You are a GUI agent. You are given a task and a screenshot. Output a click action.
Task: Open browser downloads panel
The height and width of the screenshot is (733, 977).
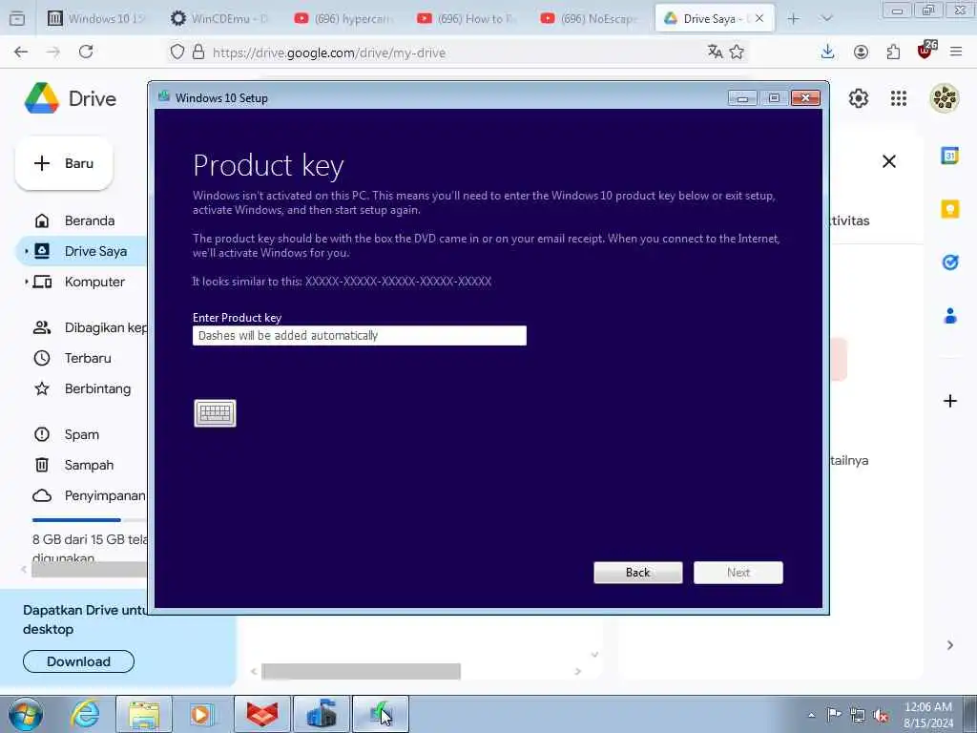click(x=827, y=52)
